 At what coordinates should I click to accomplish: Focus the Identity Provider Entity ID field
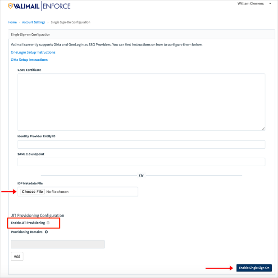tap(141, 144)
